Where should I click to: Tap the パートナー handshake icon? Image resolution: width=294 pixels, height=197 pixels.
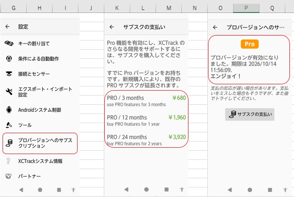[x=9, y=177]
